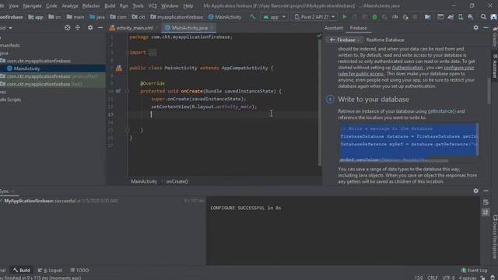Image resolution: width=498 pixels, height=280 pixels.
Task: Click MainActivity breadcrumb in navigation bar
Action: tap(225, 17)
